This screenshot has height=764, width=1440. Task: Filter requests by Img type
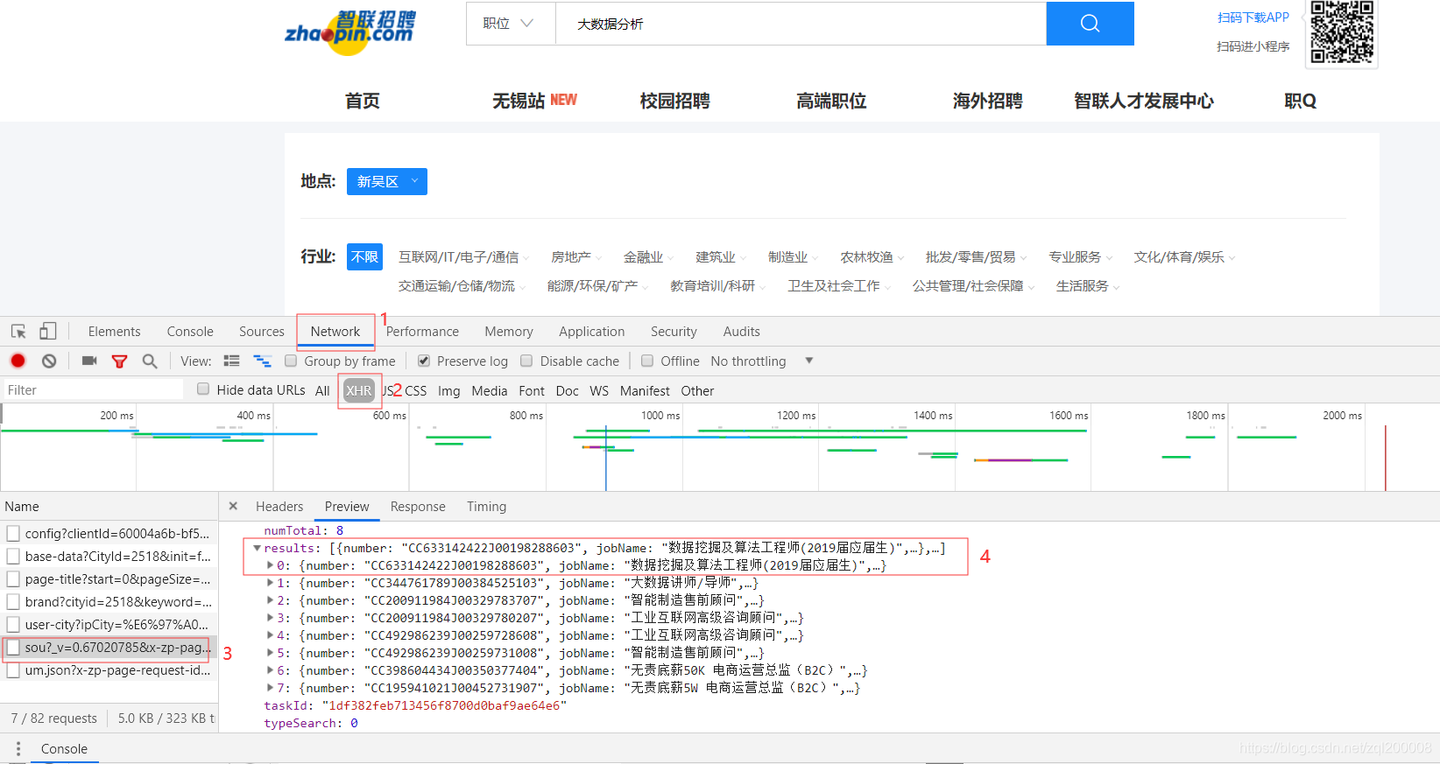(x=449, y=390)
